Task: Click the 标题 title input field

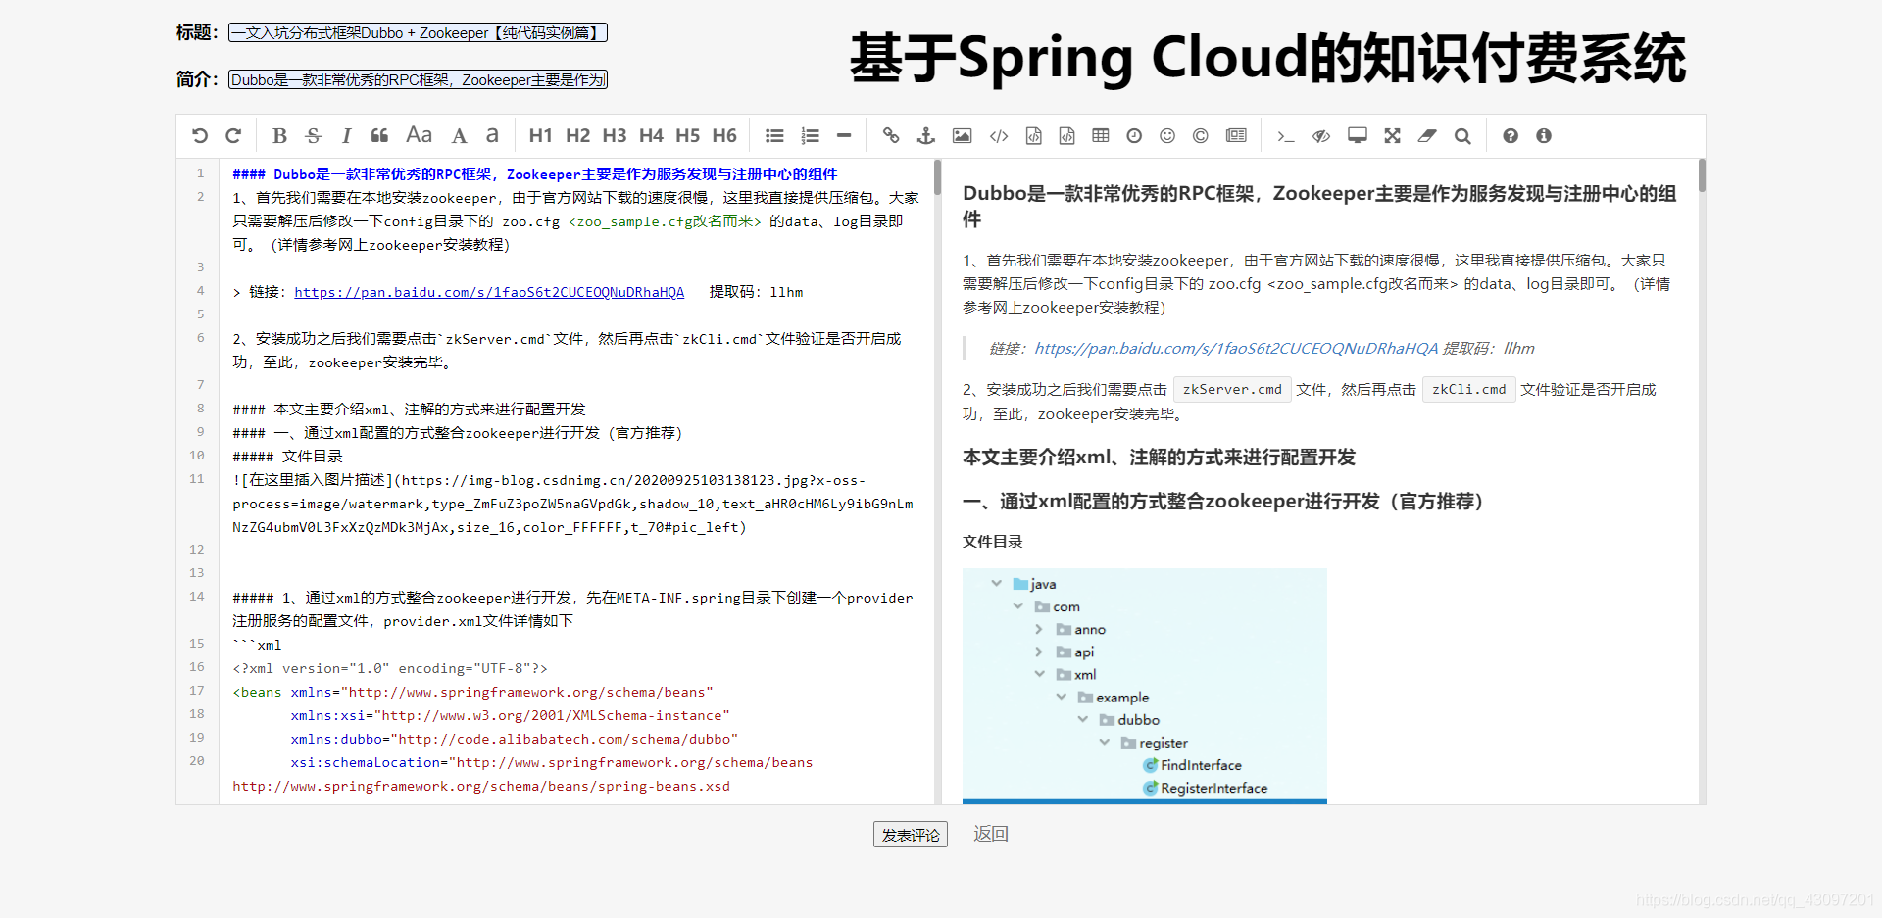Action: (x=418, y=33)
